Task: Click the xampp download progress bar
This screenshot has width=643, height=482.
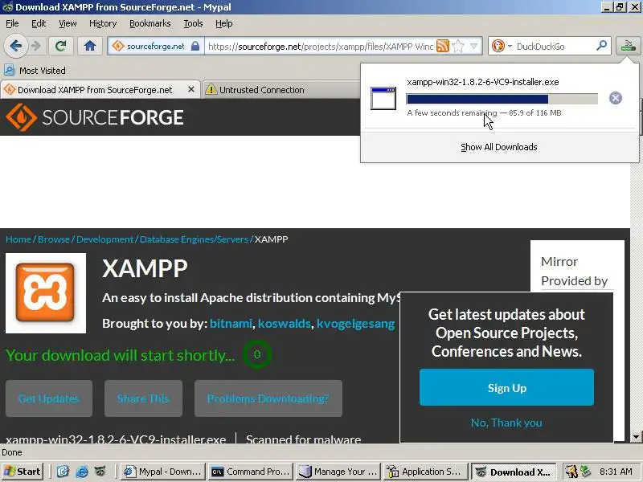Action: 502,99
